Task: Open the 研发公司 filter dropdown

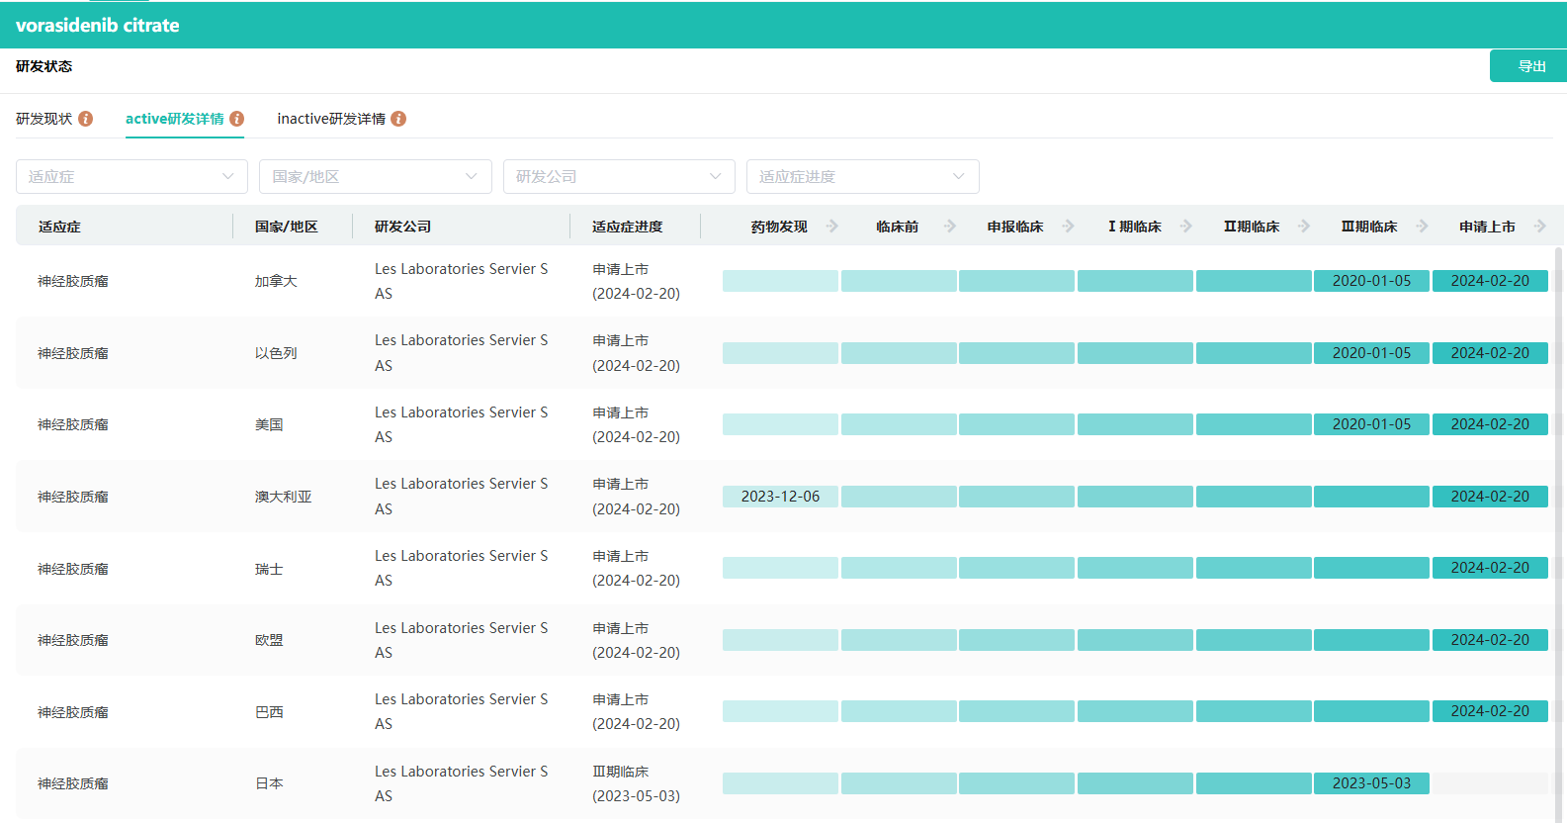Action: point(619,177)
